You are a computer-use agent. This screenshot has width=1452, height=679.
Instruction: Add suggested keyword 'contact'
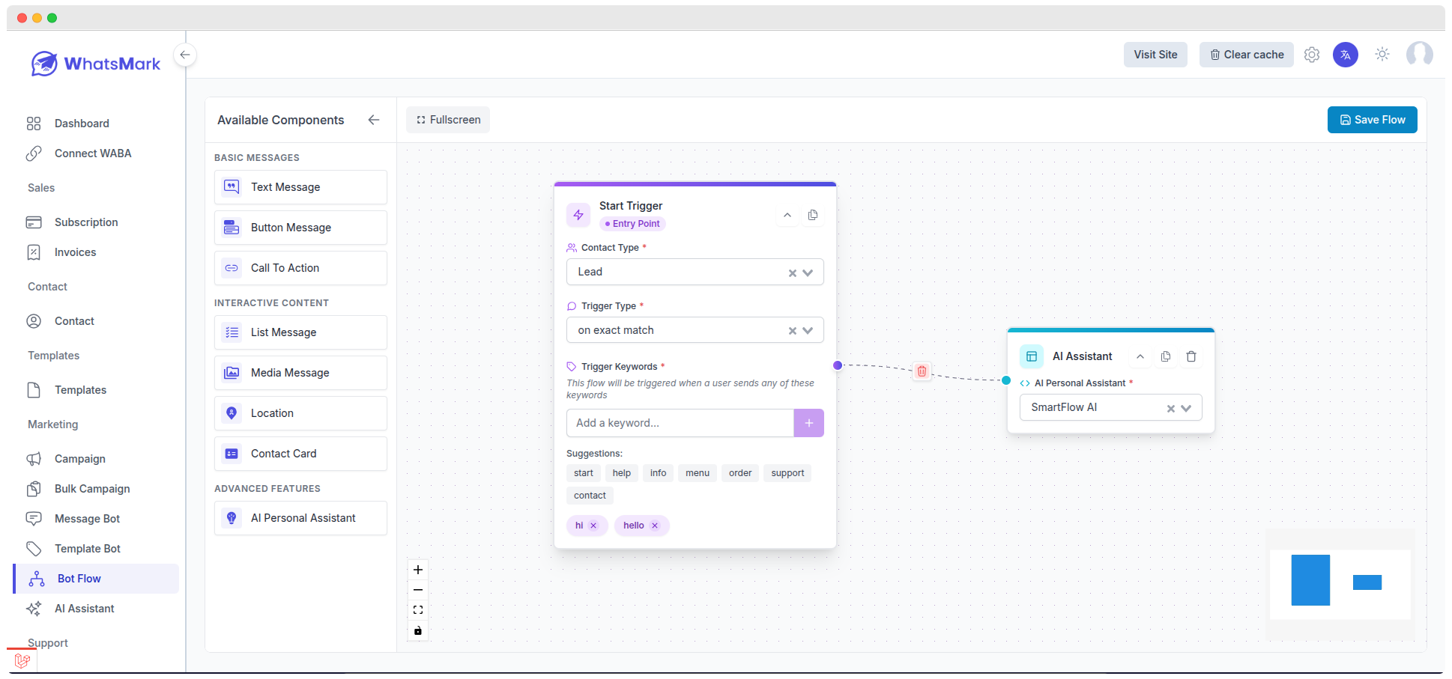point(590,496)
